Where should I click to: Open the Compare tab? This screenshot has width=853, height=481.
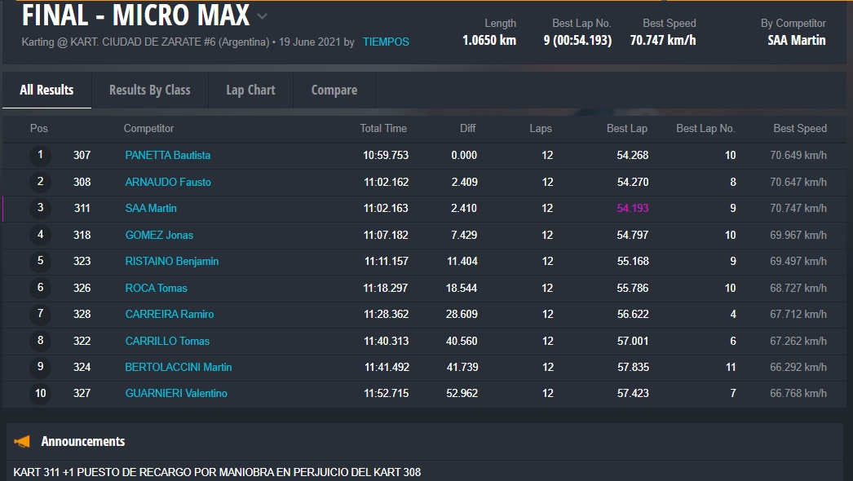pos(334,90)
